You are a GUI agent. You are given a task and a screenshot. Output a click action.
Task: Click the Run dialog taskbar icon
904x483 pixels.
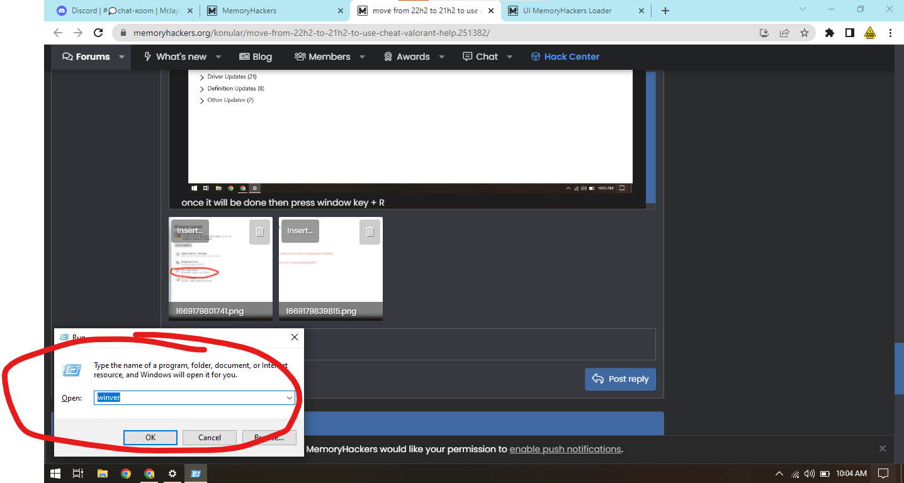[x=196, y=474]
